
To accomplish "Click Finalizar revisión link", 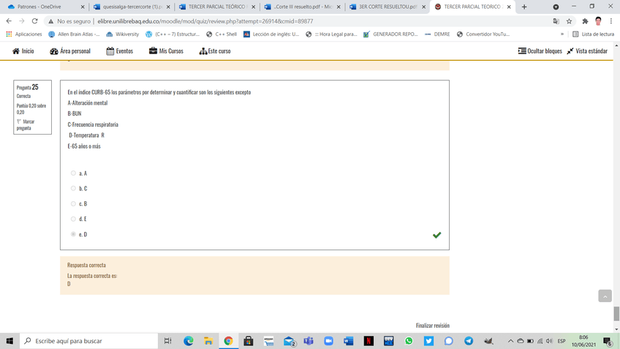I will [x=433, y=326].
